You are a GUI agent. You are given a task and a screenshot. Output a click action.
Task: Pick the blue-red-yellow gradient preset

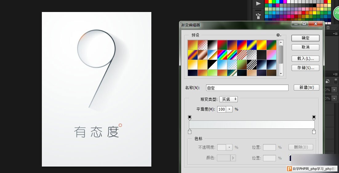click(242, 45)
